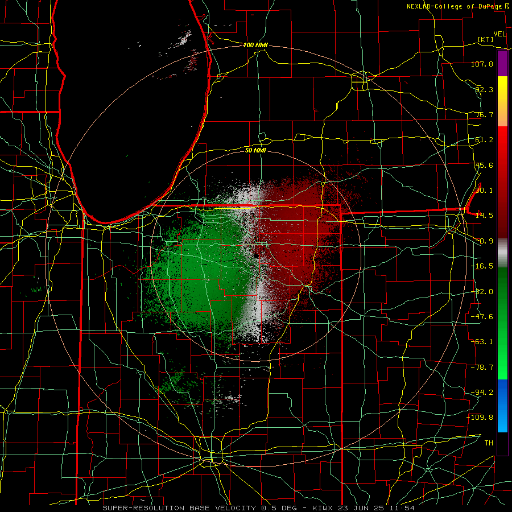Click SUPER-RESOLUTION BASE VELOCITY caption text
This screenshot has height=512, width=512.
click(x=180, y=508)
